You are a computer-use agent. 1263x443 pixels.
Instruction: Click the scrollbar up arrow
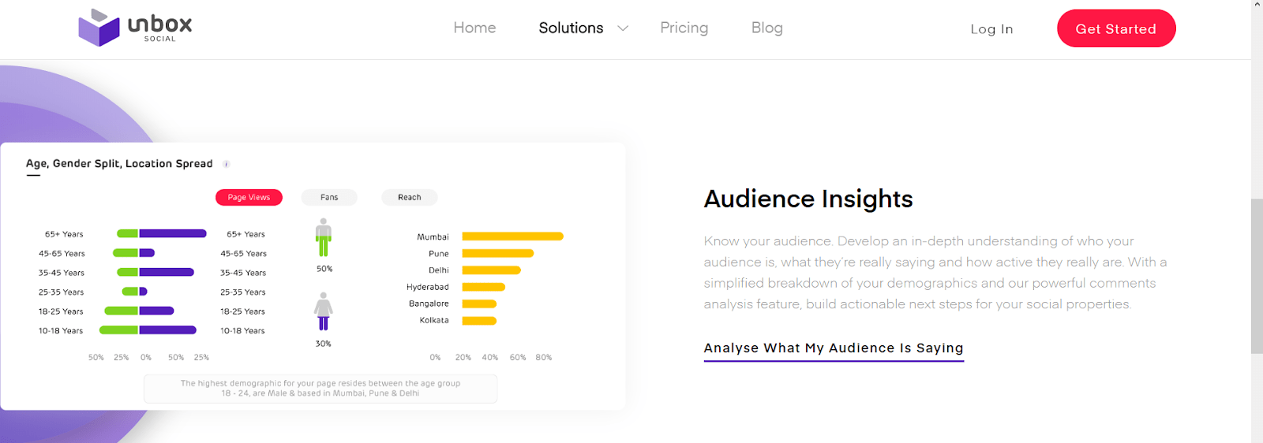[1257, 5]
